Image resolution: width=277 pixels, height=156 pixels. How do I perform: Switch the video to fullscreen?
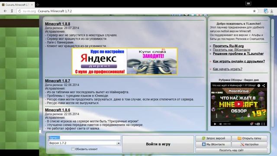tap(263, 124)
